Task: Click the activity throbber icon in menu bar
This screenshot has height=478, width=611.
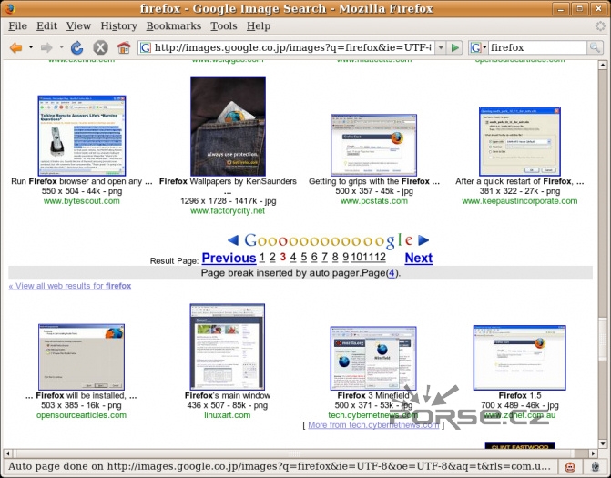Action: (600, 26)
